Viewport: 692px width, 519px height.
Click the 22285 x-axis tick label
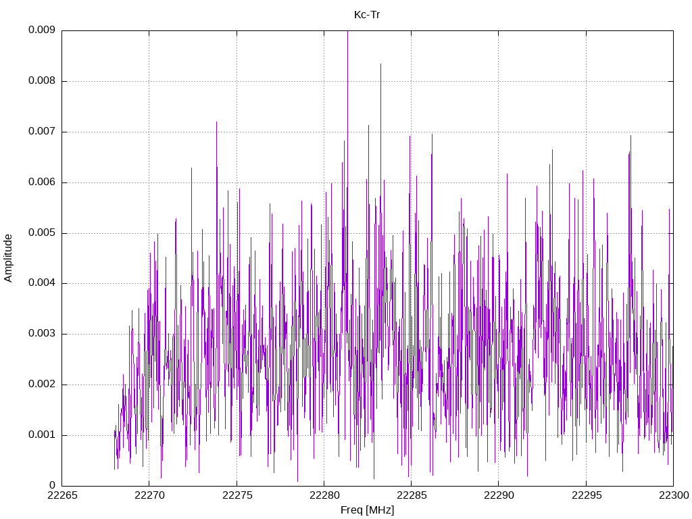coord(412,495)
